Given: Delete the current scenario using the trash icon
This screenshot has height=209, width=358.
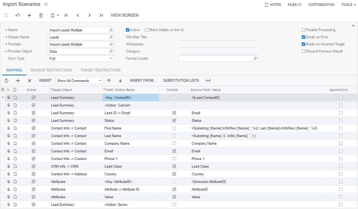Looking at the screenshot, I should click(x=41, y=15).
